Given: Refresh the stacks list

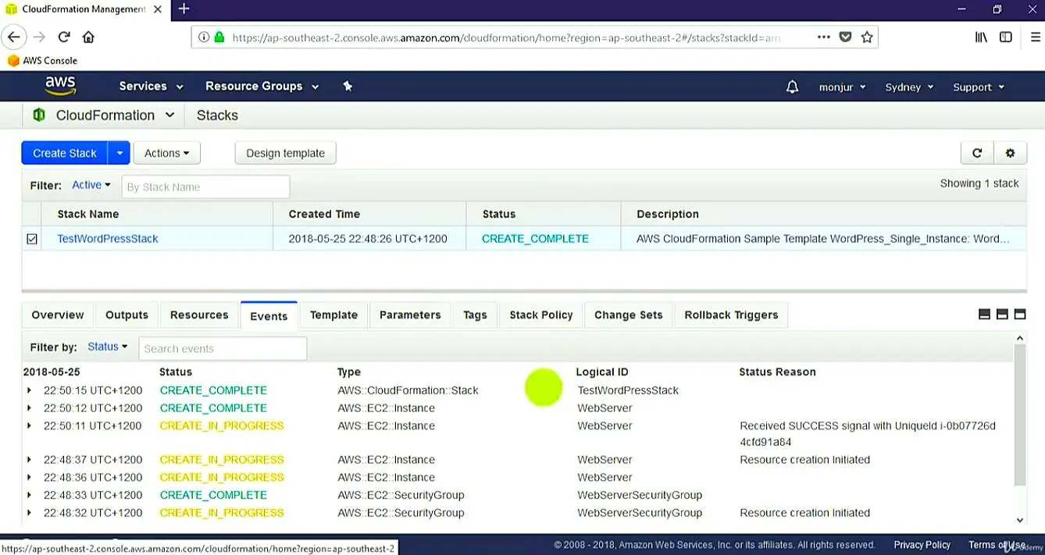Looking at the screenshot, I should (977, 153).
